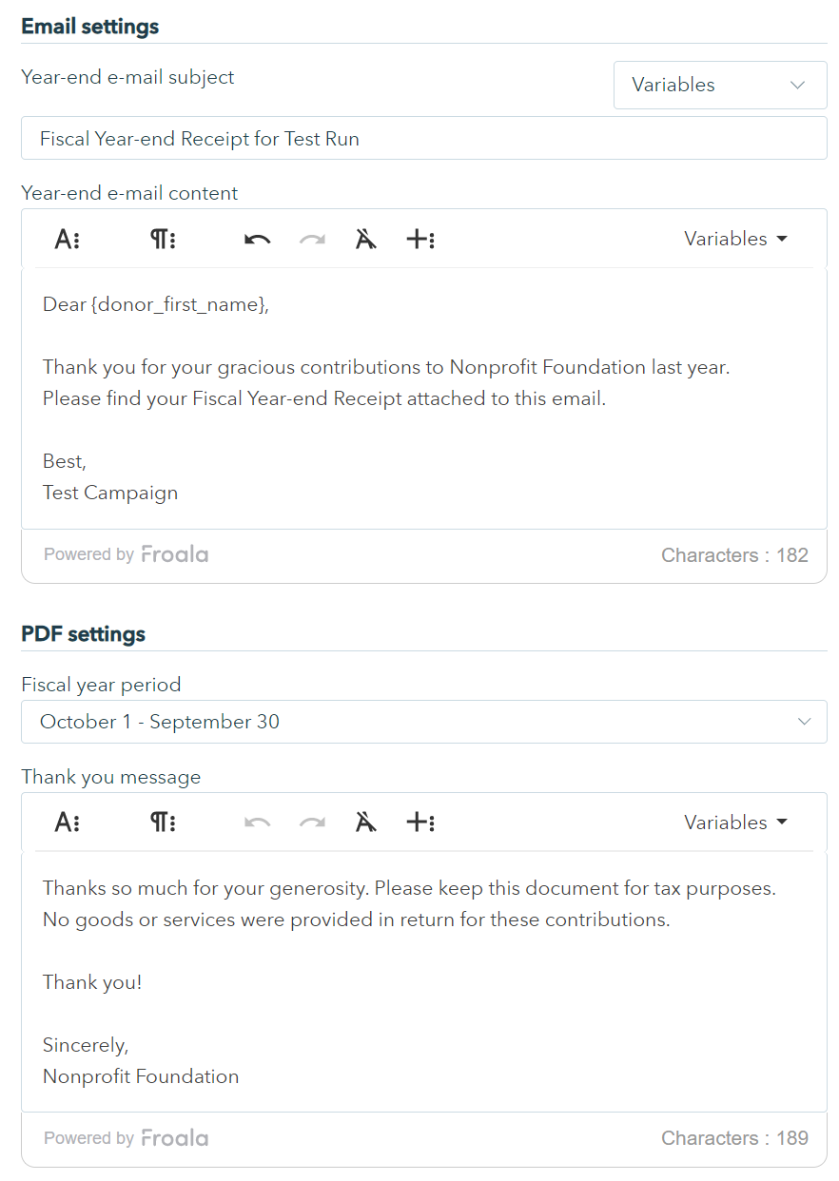Screen dimensions: 839x1181
Task: Open text formatting options in thank you message editor
Action: point(67,823)
